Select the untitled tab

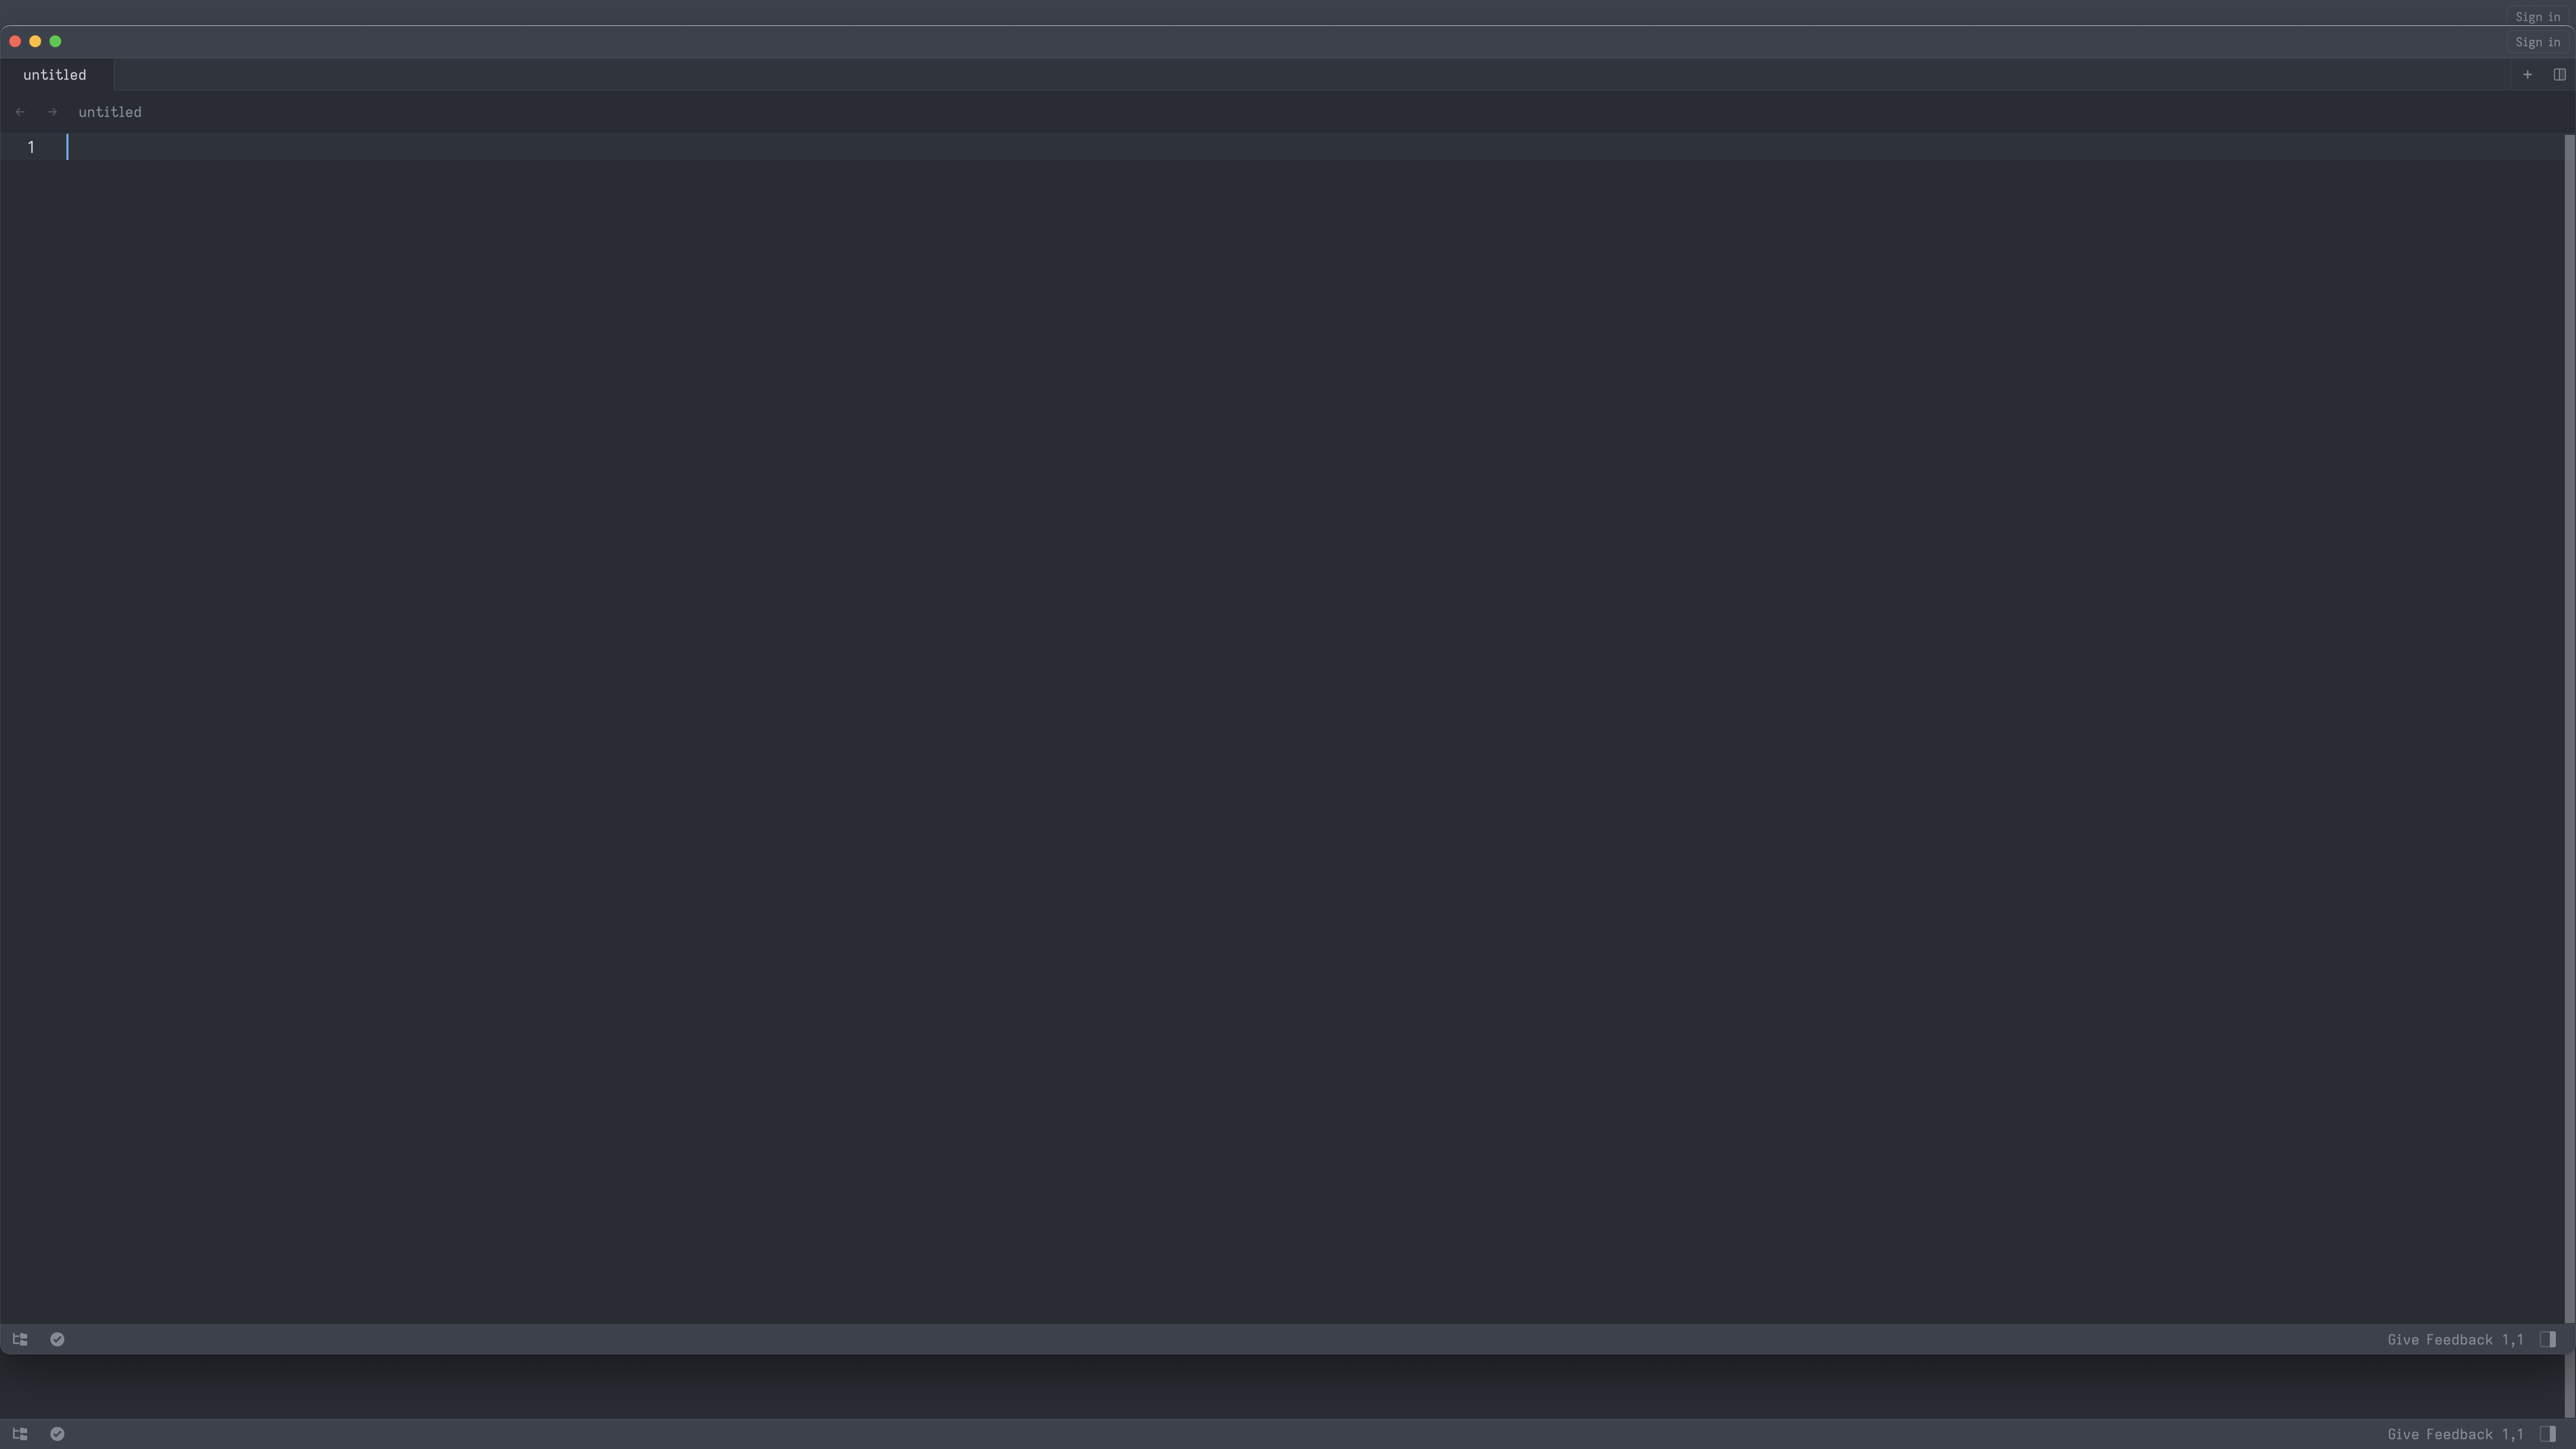pos(55,75)
